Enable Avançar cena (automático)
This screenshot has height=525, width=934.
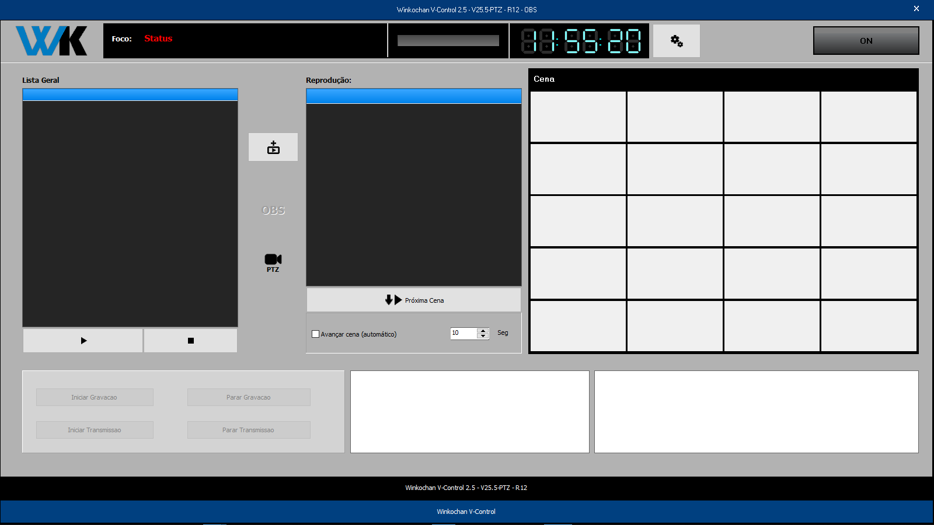(x=315, y=334)
